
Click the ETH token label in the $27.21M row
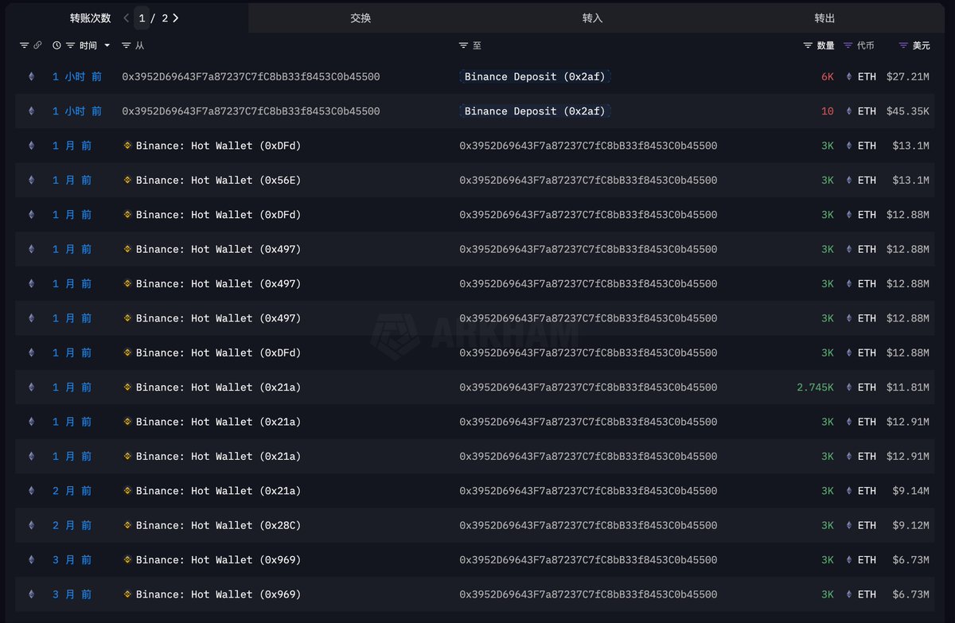pyautogui.click(x=867, y=76)
